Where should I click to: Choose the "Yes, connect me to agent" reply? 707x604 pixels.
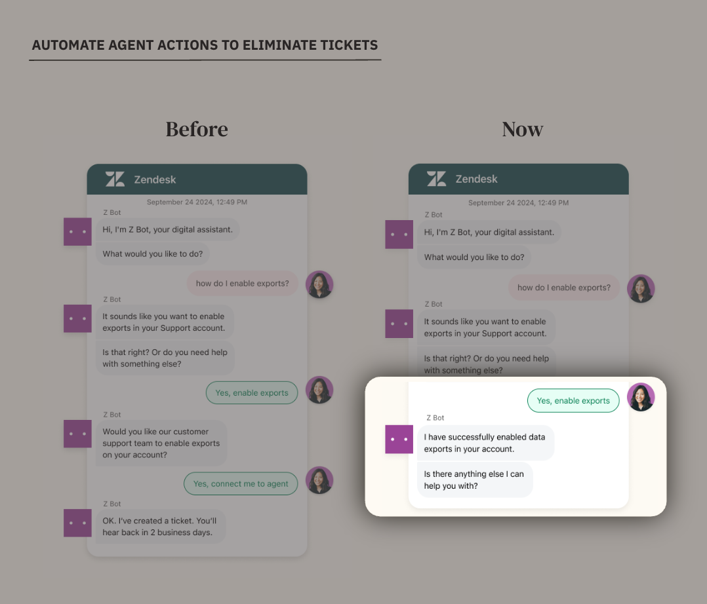(241, 483)
